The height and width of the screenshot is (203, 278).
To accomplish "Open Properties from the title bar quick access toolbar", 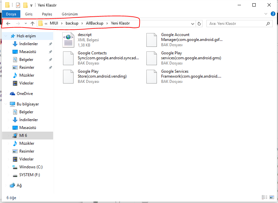I will pyautogui.click(x=18, y=5).
